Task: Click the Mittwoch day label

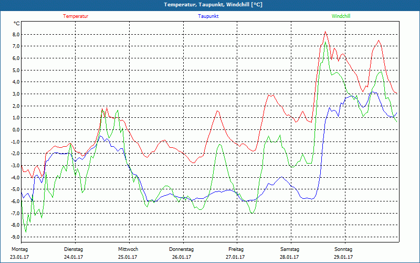Action: pyautogui.click(x=128, y=249)
